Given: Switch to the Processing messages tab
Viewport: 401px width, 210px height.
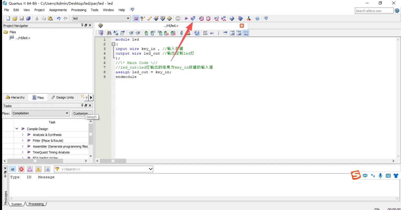Looking at the screenshot, I should pos(36,204).
